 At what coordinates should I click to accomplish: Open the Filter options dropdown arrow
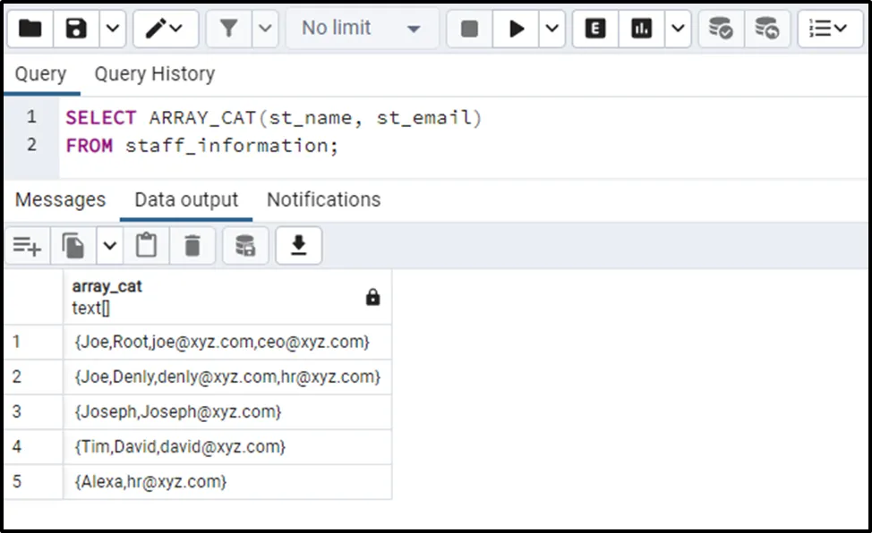265,29
